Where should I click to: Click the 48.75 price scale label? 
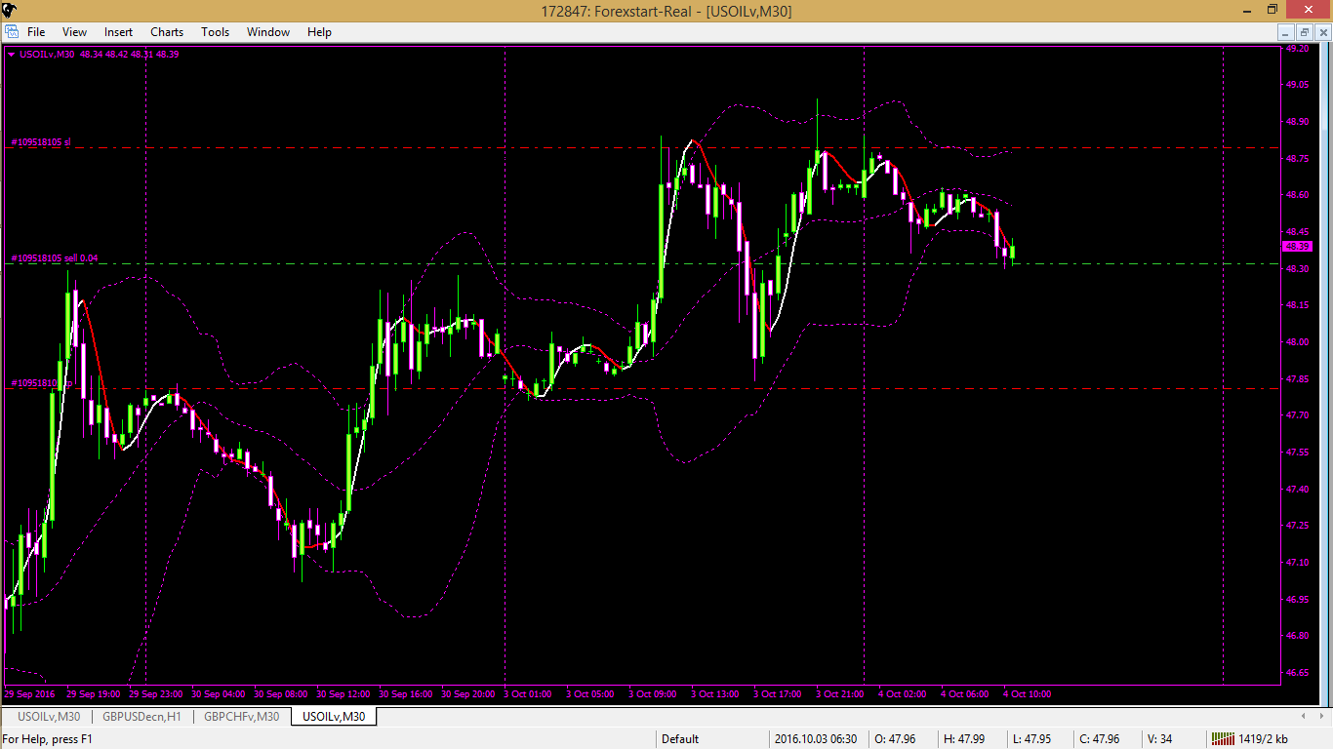click(1297, 158)
